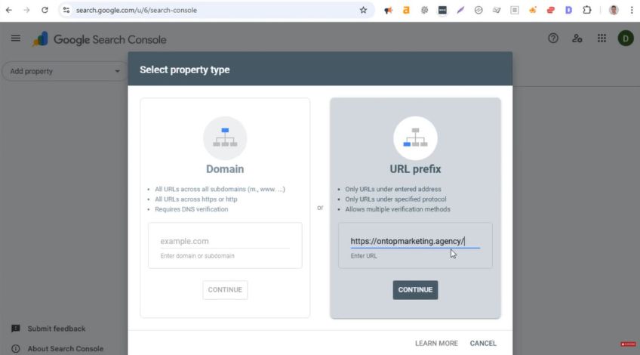The image size is (640, 355).
Task: Click CONTINUE under URL prefix
Action: (x=416, y=289)
